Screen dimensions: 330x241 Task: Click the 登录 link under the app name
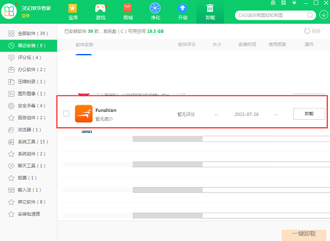(x=26, y=16)
